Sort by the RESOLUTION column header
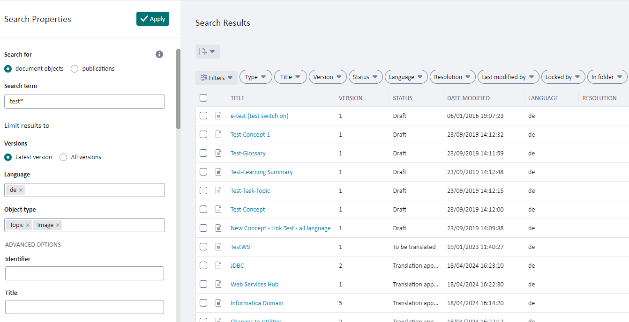The image size is (629, 322). pyautogui.click(x=599, y=98)
